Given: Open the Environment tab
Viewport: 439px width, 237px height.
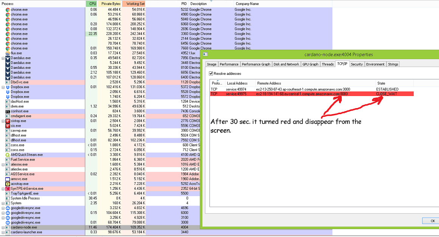Looking at the screenshot, I should click(375, 64).
